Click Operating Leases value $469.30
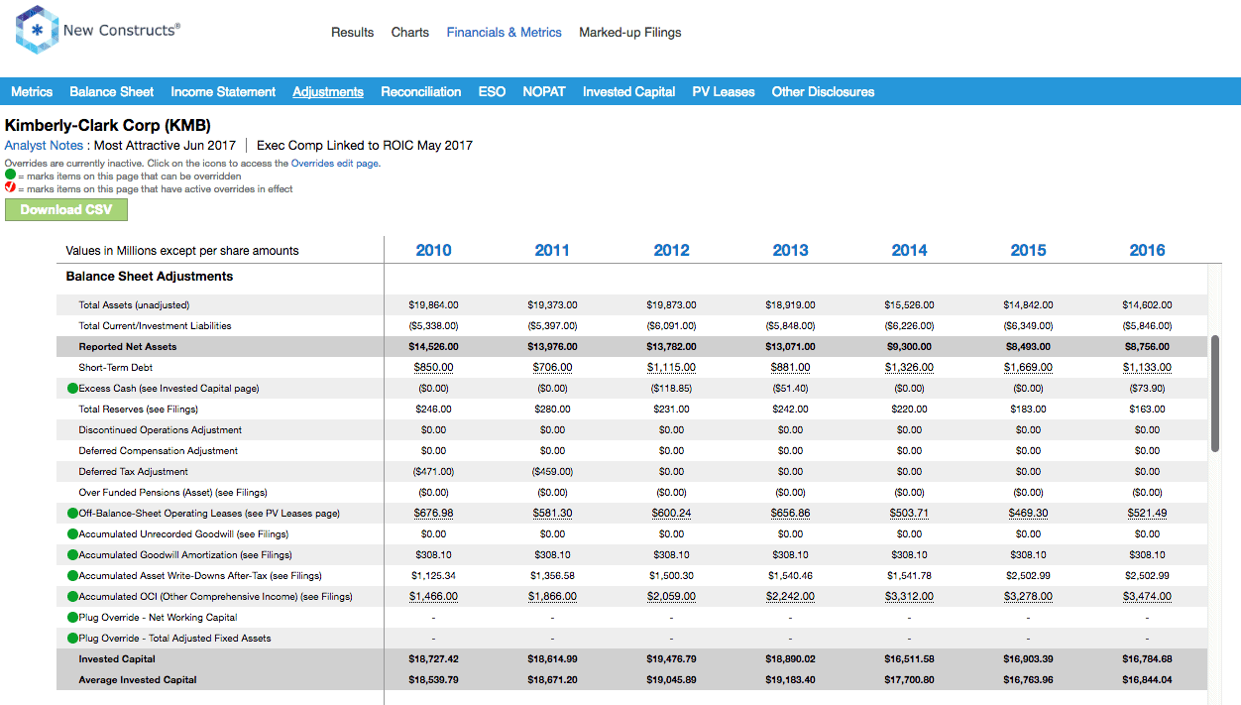Viewport: 1241px width, 705px height. tap(1028, 514)
